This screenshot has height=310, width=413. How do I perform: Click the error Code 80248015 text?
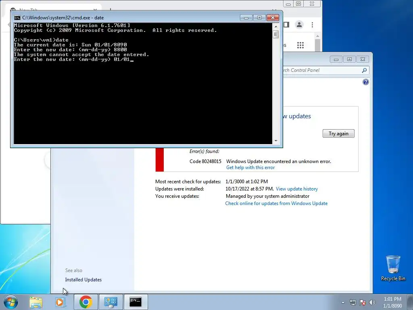tap(205, 161)
